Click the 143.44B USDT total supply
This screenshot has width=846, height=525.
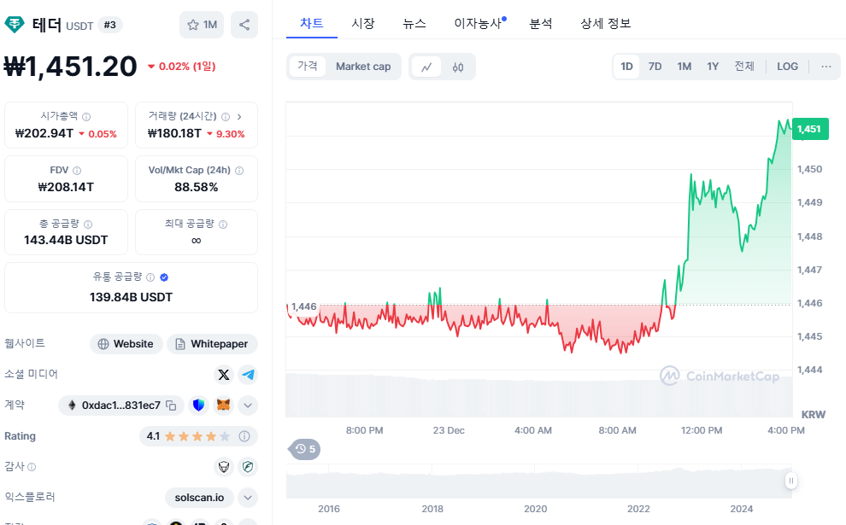point(66,241)
